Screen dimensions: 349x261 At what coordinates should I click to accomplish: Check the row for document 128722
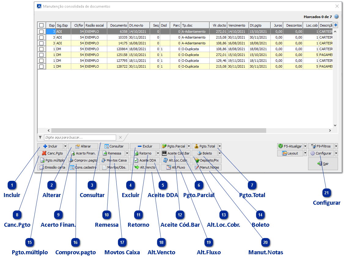41,66
